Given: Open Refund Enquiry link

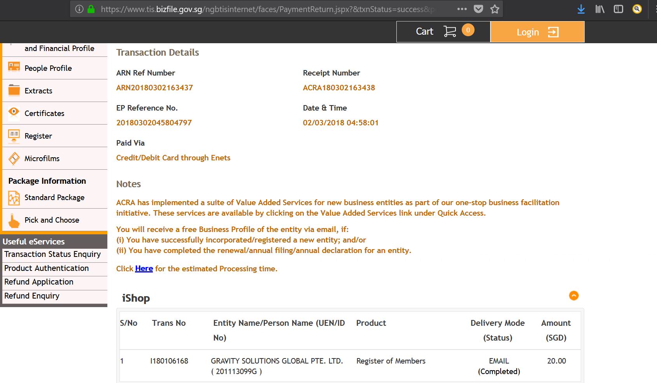Looking at the screenshot, I should 32,296.
